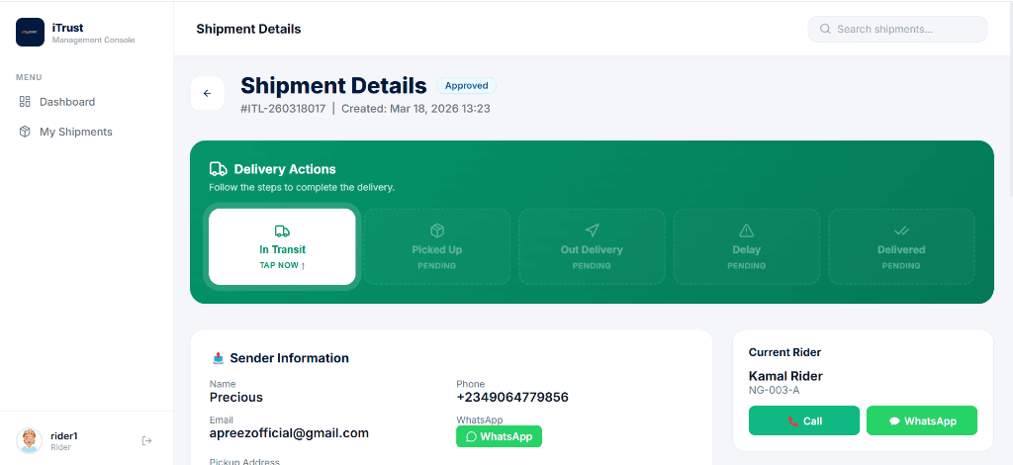Message rider via WhatsApp button

(x=922, y=421)
